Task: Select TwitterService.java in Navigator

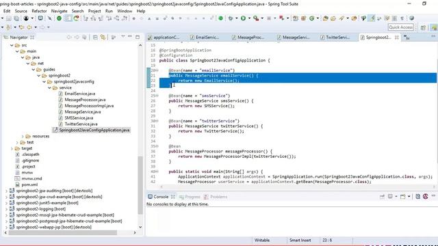Action: 81,124
